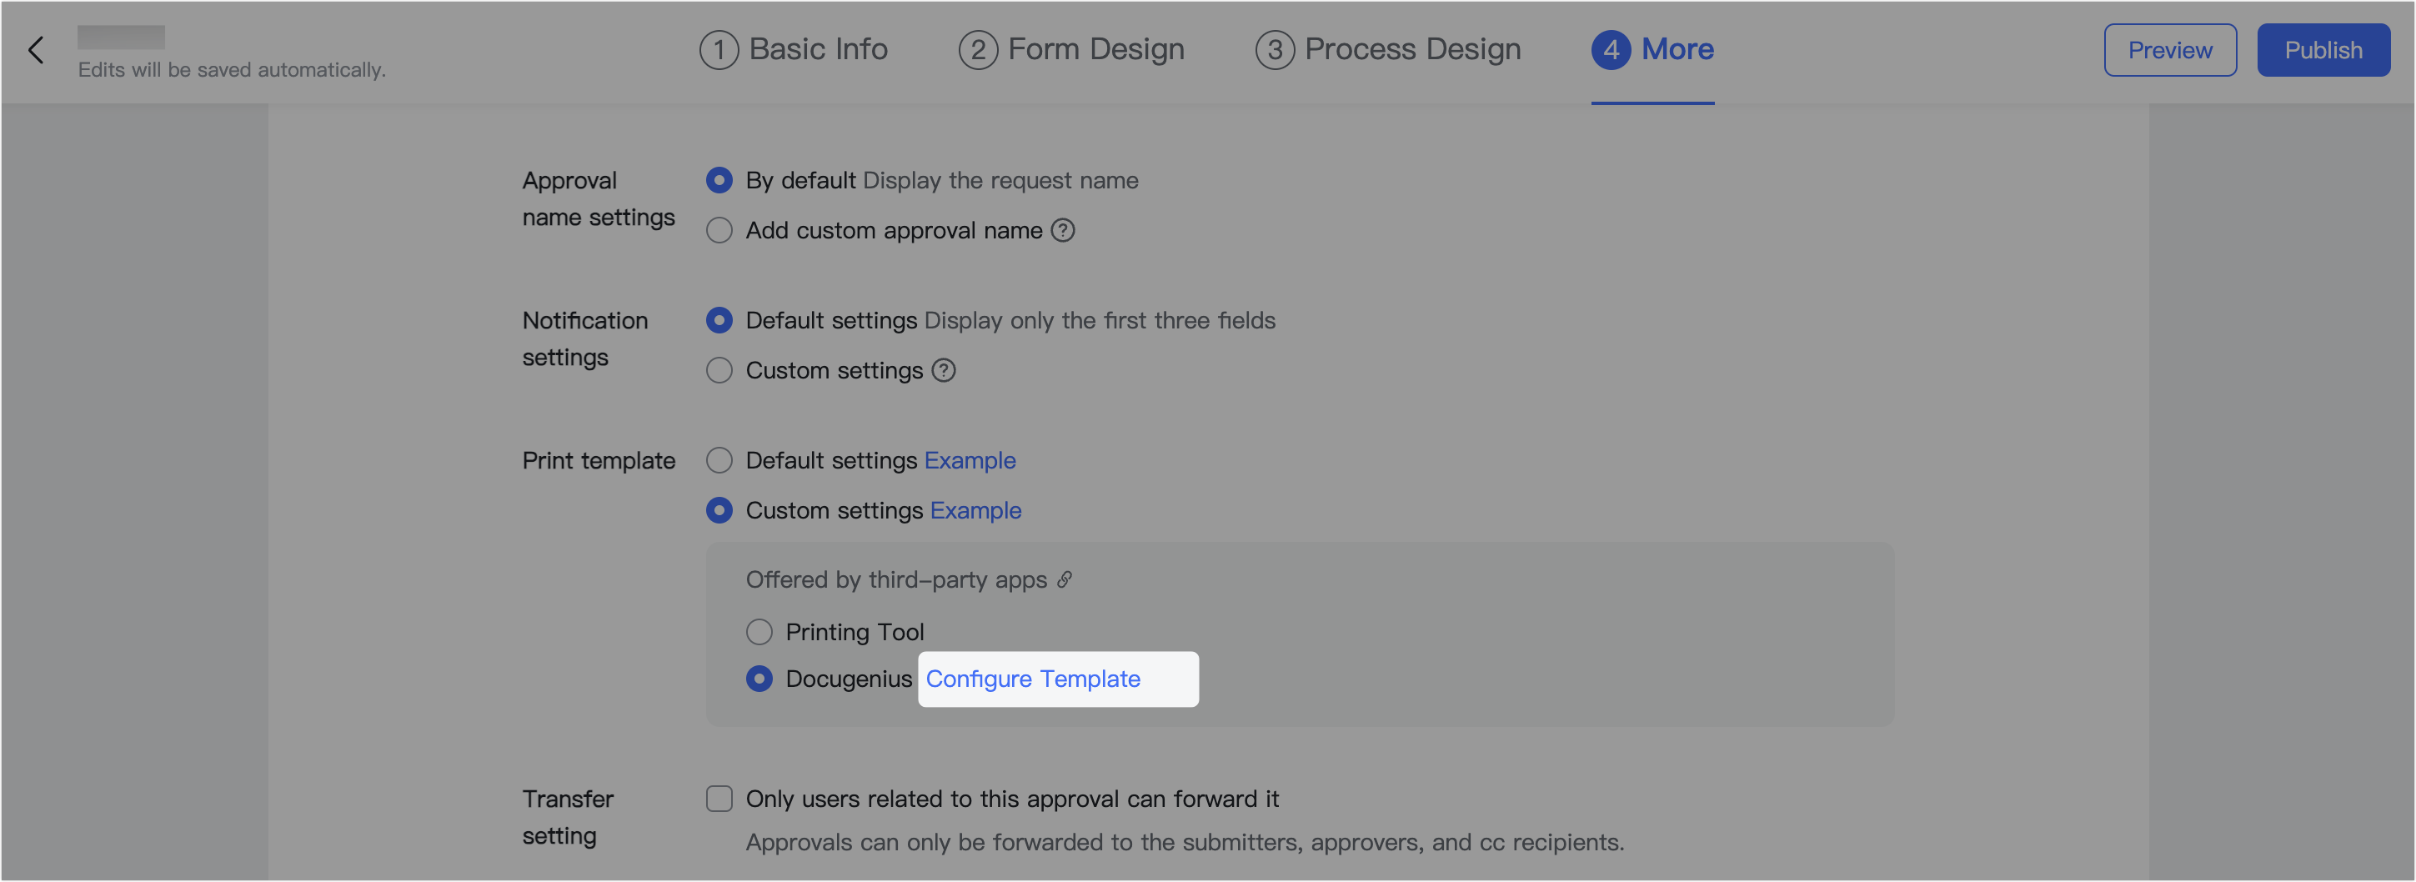Select print template Custom settings radio
Screen dimensions: 2416x882
click(719, 510)
